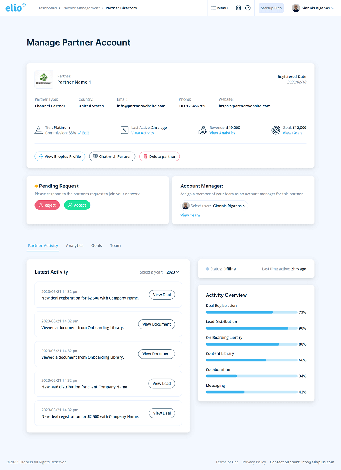Click the partner company logo thumbnail
Image resolution: width=341 pixels, height=470 pixels.
tap(44, 79)
